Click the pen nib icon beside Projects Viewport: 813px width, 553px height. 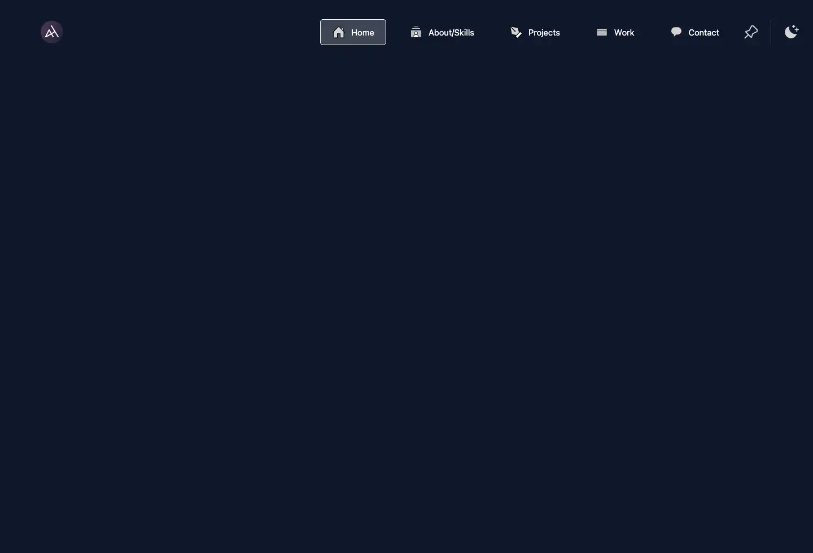[x=516, y=32]
